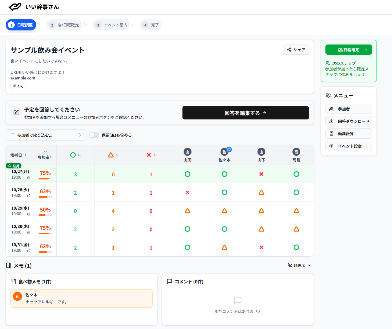The height and width of the screenshot is (329, 392).
Task: Open external link icon for 10/31(金)
Action: [29, 251]
